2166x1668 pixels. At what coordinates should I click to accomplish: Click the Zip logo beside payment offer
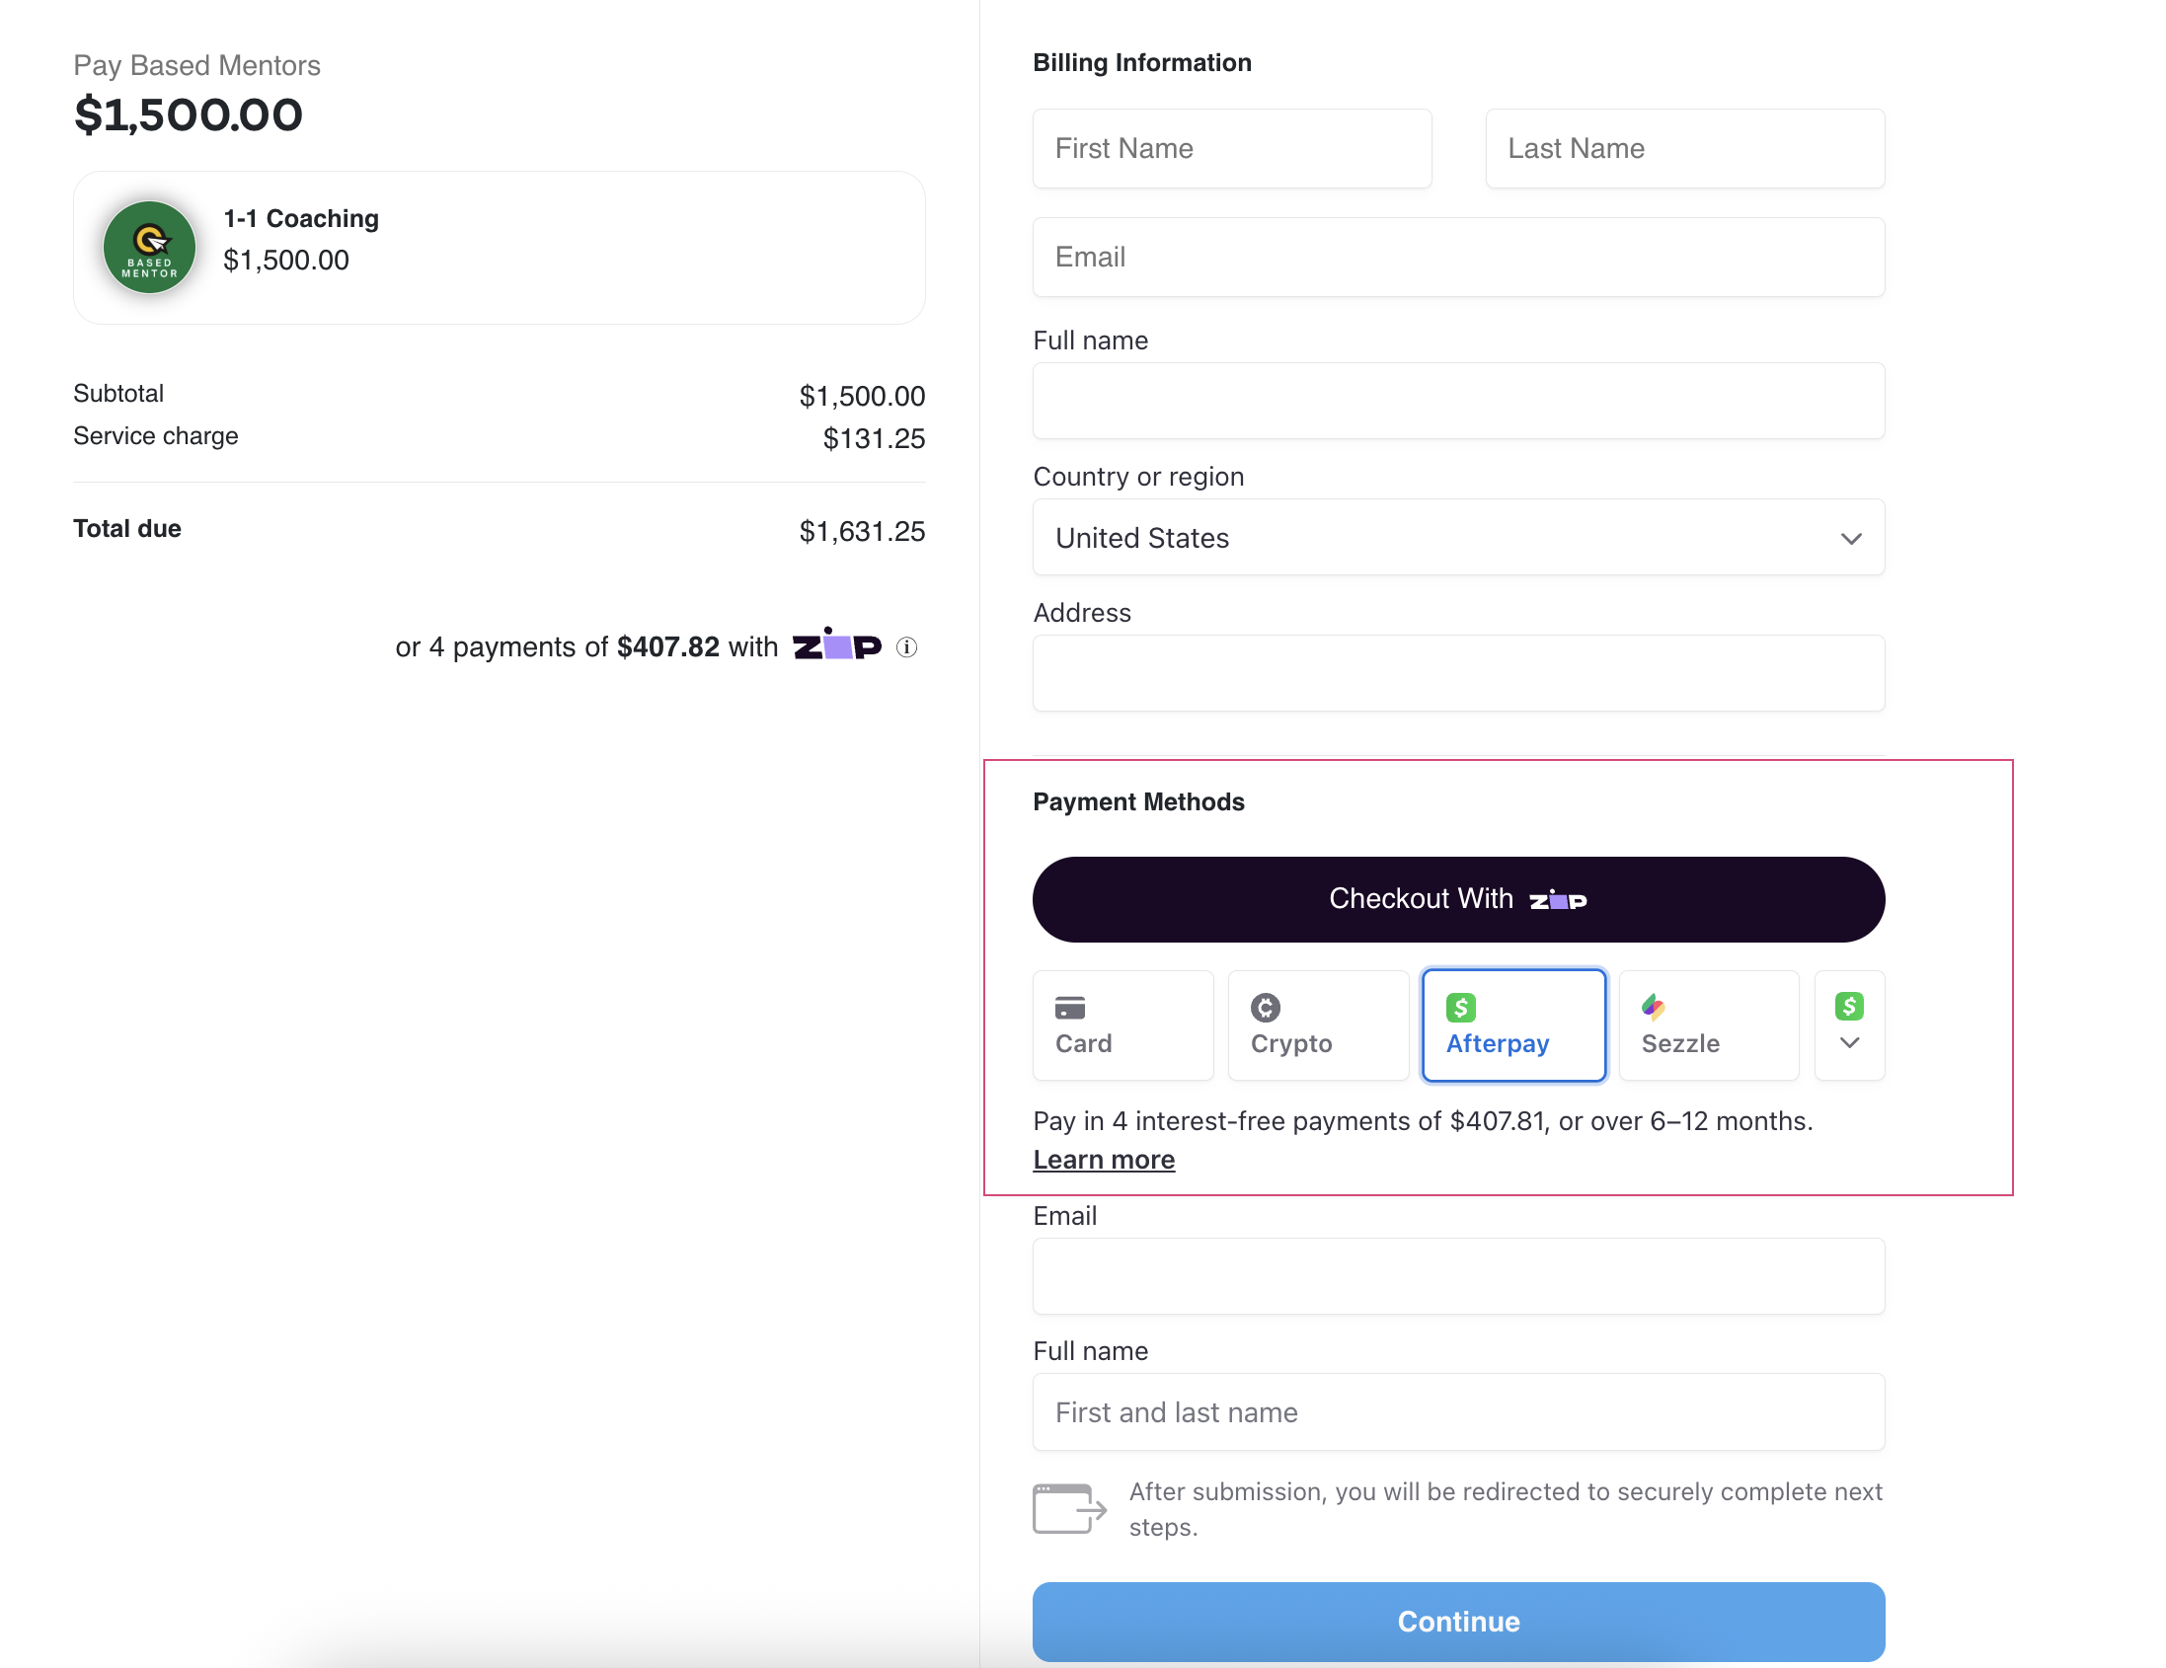(836, 644)
